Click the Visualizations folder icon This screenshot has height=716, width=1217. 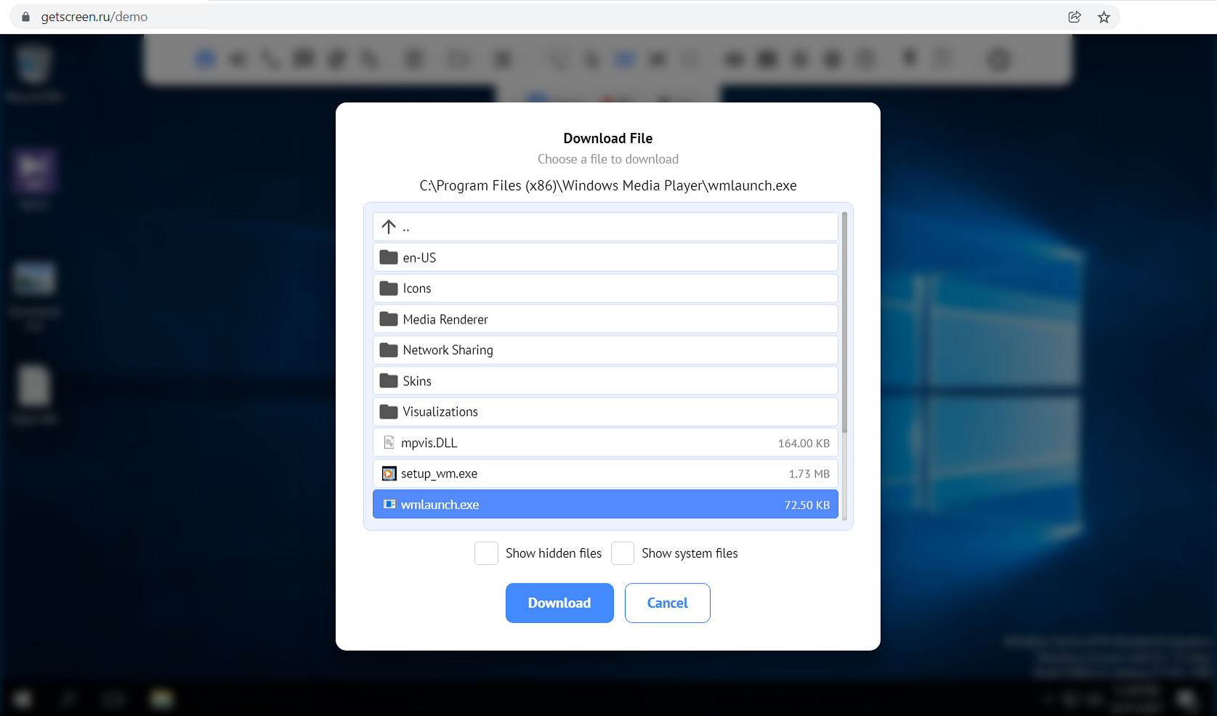389,411
